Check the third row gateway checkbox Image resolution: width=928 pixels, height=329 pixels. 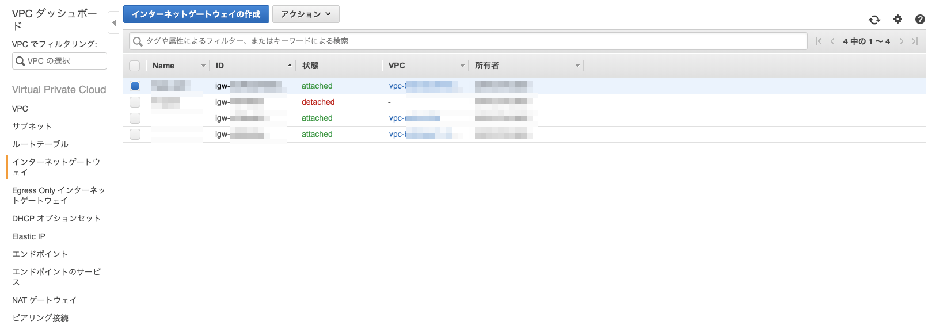click(135, 118)
